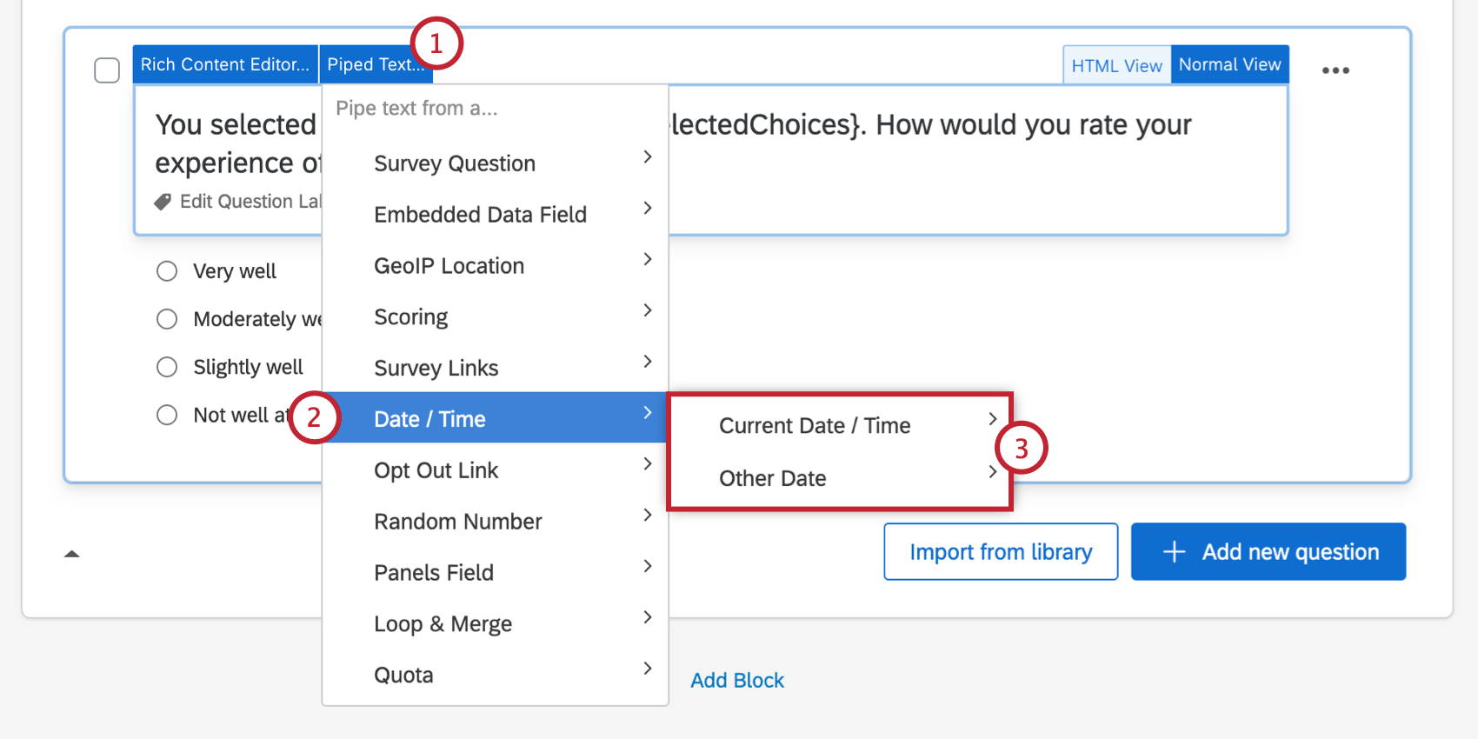Collapse the block using the small arrow
This screenshot has height=739, width=1478.
point(72,553)
